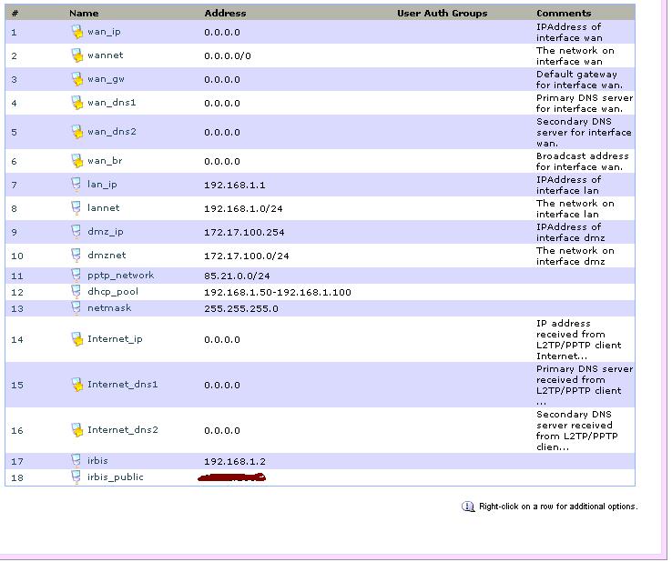Sort the table by Name column header
672x562 pixels.
[84, 14]
